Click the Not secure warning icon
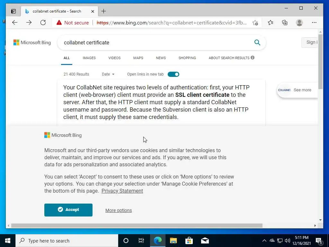This screenshot has height=247, width=329. pyautogui.click(x=59, y=23)
